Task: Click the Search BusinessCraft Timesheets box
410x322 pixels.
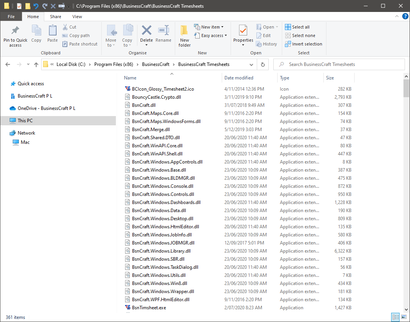Action: [339, 64]
